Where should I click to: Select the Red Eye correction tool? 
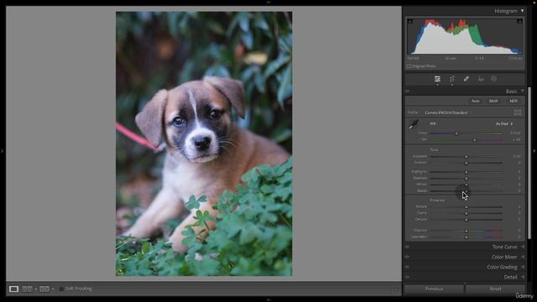pyautogui.click(x=481, y=79)
